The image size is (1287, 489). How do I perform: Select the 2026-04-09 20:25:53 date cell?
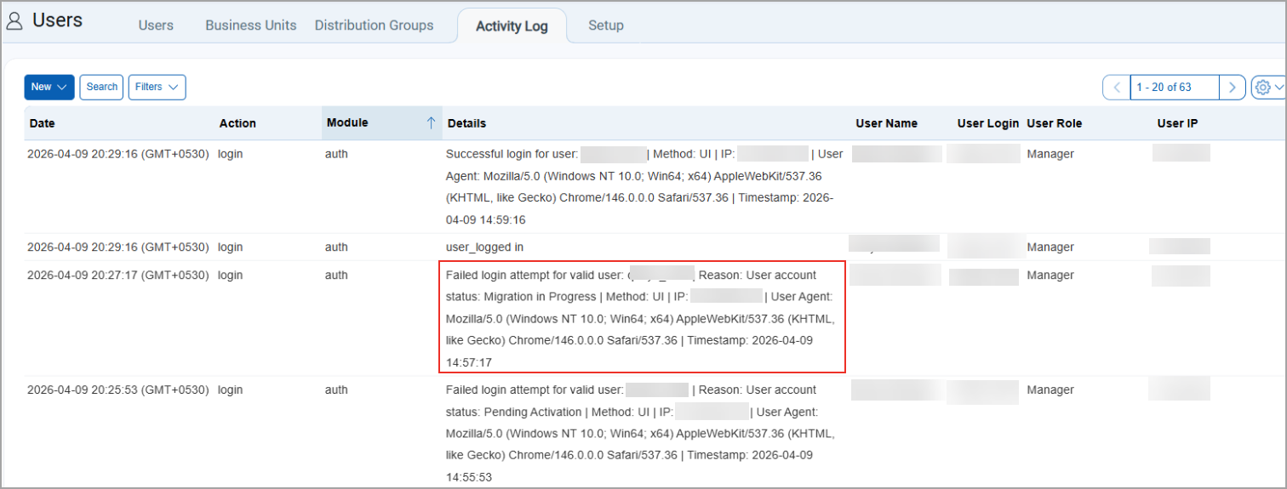pyautogui.click(x=118, y=390)
